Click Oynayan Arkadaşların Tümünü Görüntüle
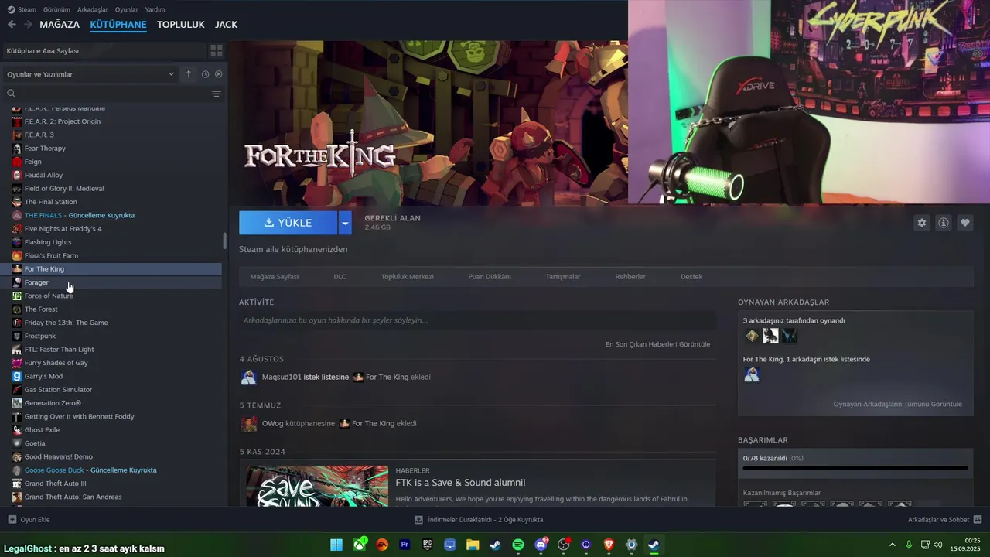This screenshot has width=990, height=557. pos(897,404)
